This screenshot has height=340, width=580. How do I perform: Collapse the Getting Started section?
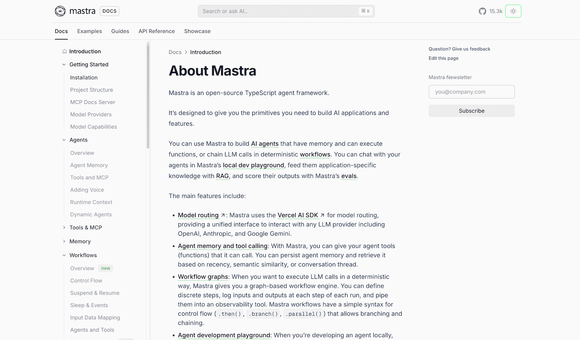(x=64, y=65)
